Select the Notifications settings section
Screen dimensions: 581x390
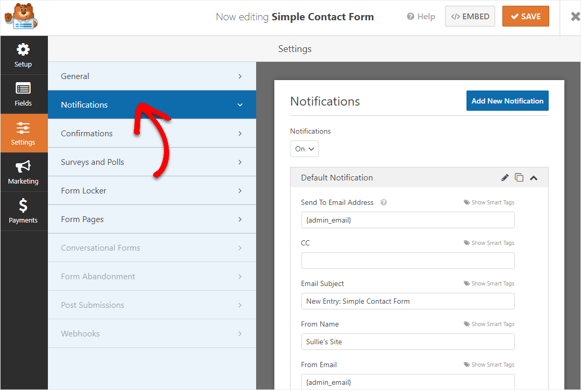pos(152,105)
